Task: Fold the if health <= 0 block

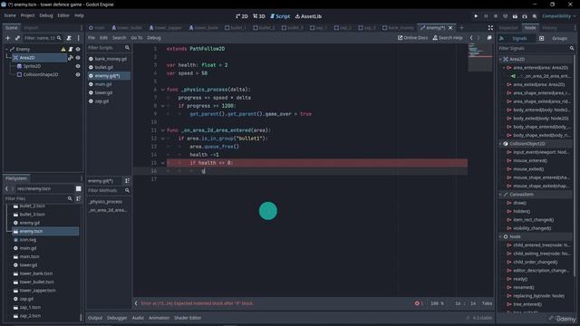Action: click(x=163, y=163)
